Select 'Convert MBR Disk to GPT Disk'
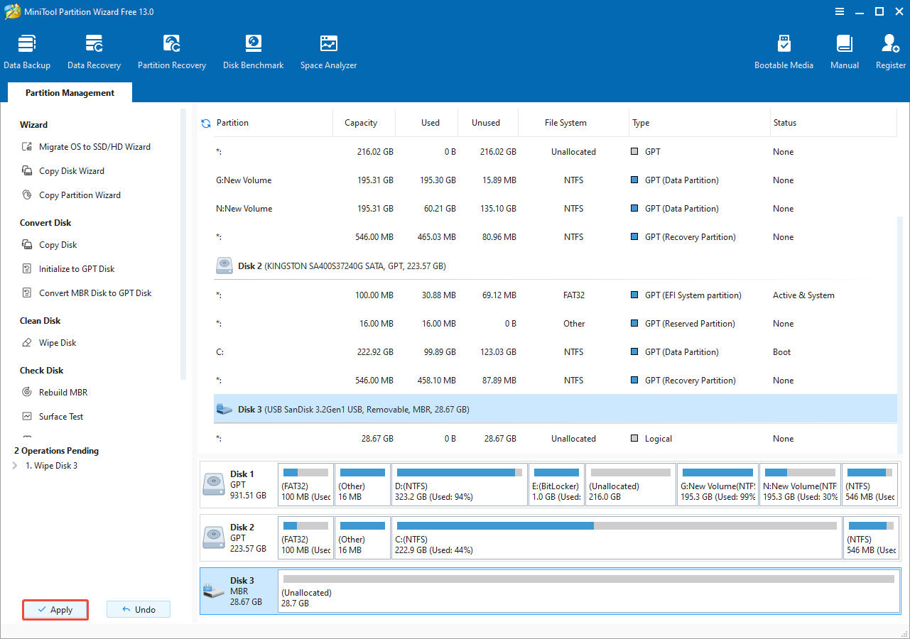910x639 pixels. pyautogui.click(x=93, y=293)
